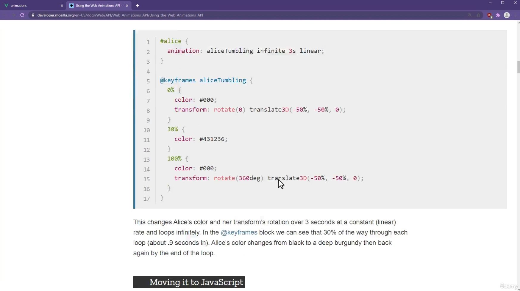
Task: Click 'aliceTumbling infinite 3s linear' on line 2
Action: pyautogui.click(x=264, y=51)
